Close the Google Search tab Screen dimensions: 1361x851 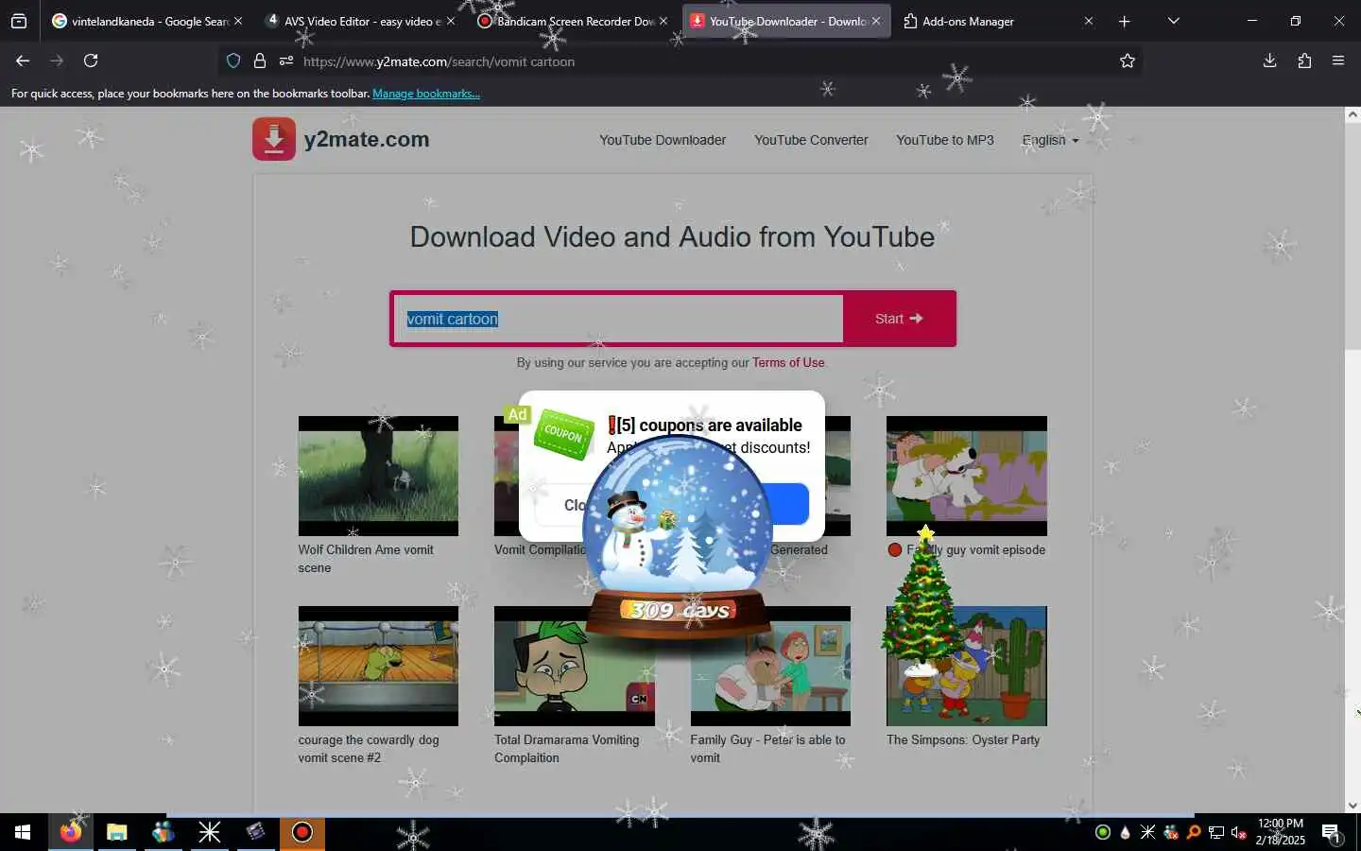click(x=238, y=21)
